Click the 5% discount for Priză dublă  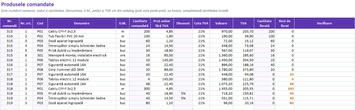coord(183,93)
